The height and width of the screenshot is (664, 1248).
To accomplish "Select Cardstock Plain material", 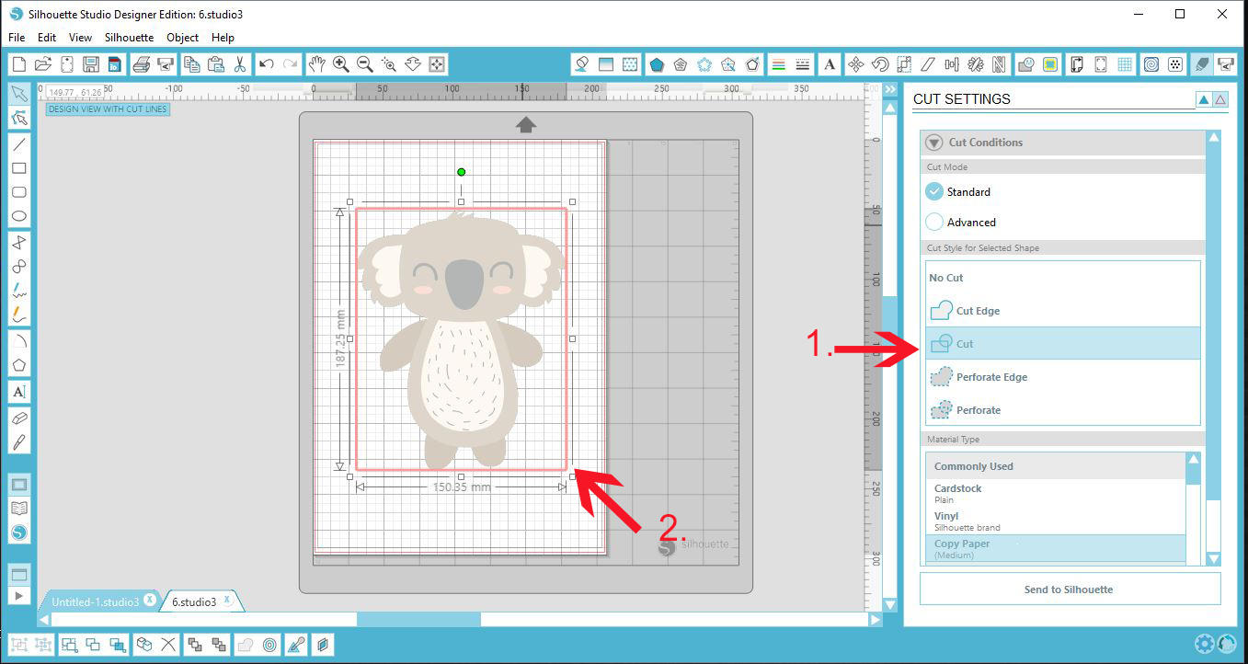I will [x=1056, y=493].
